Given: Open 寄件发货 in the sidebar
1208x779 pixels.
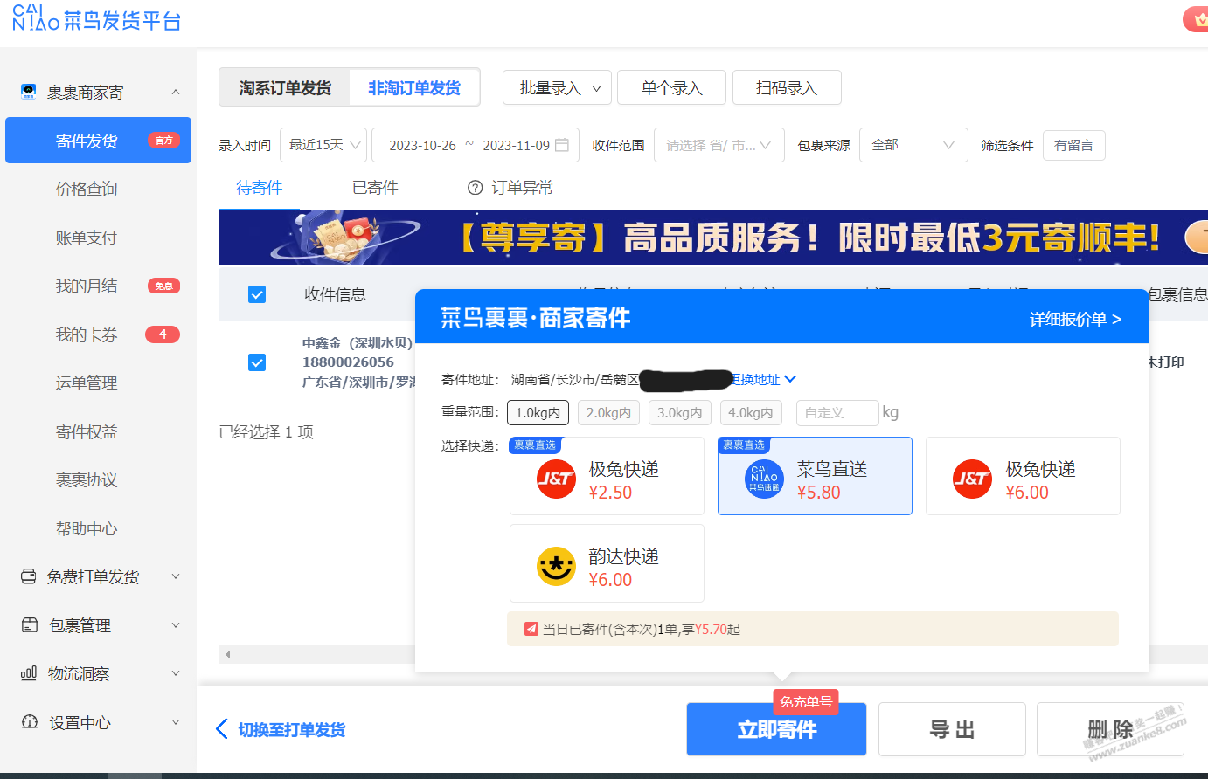Looking at the screenshot, I should click(x=98, y=141).
